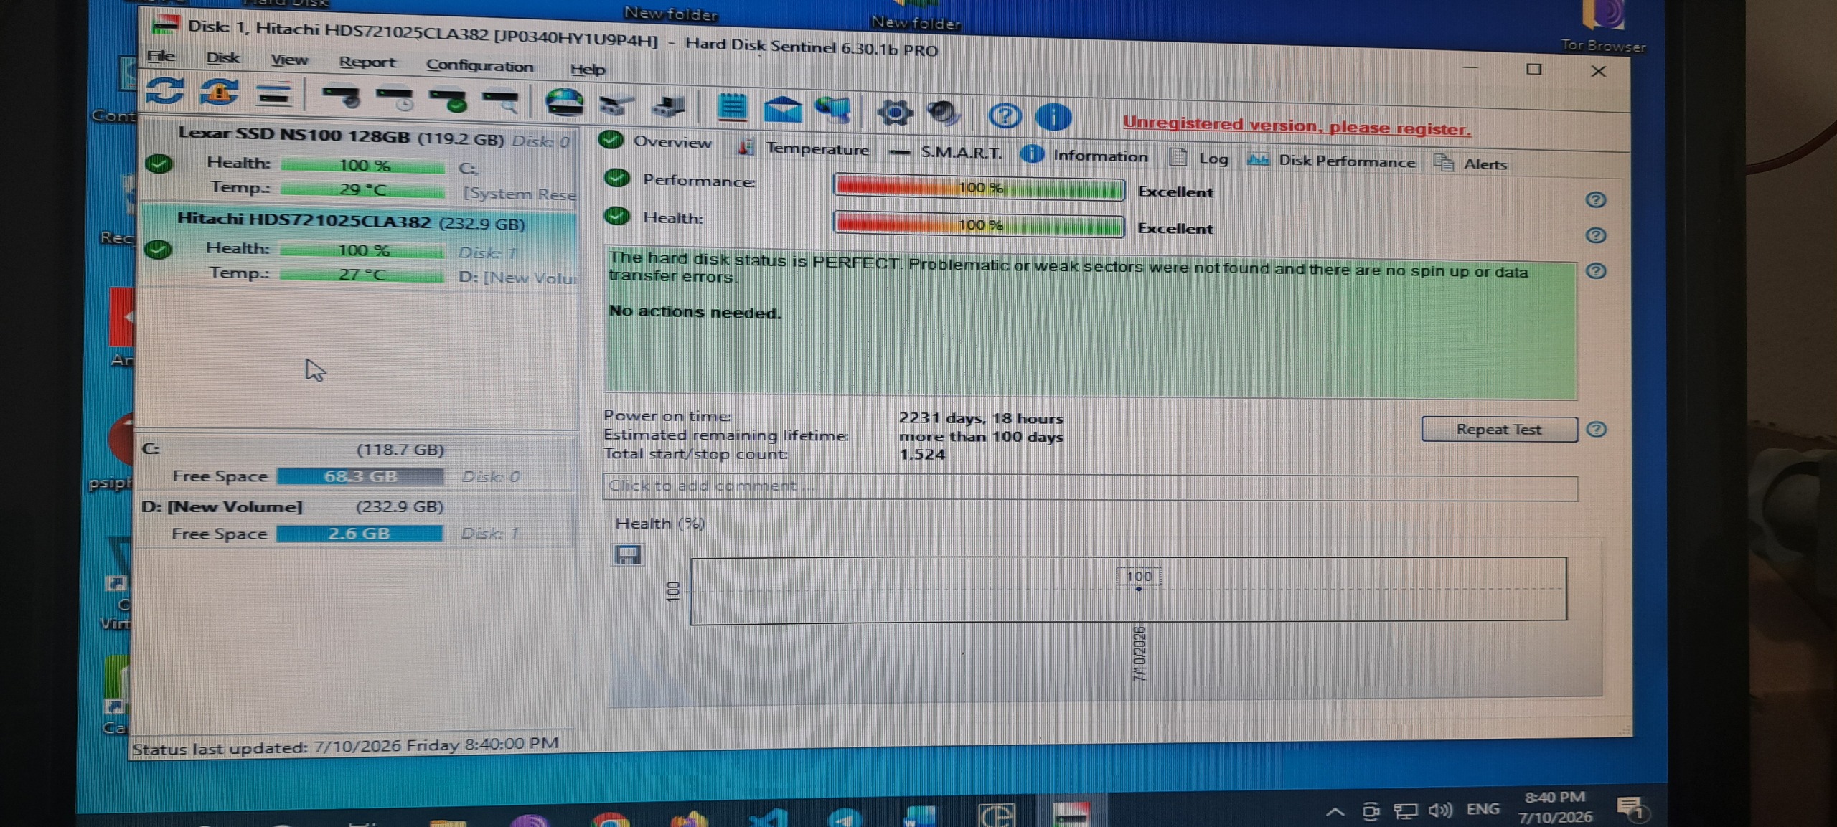1837x827 pixels.
Task: Switch to the Overview tab
Action: pos(655,141)
